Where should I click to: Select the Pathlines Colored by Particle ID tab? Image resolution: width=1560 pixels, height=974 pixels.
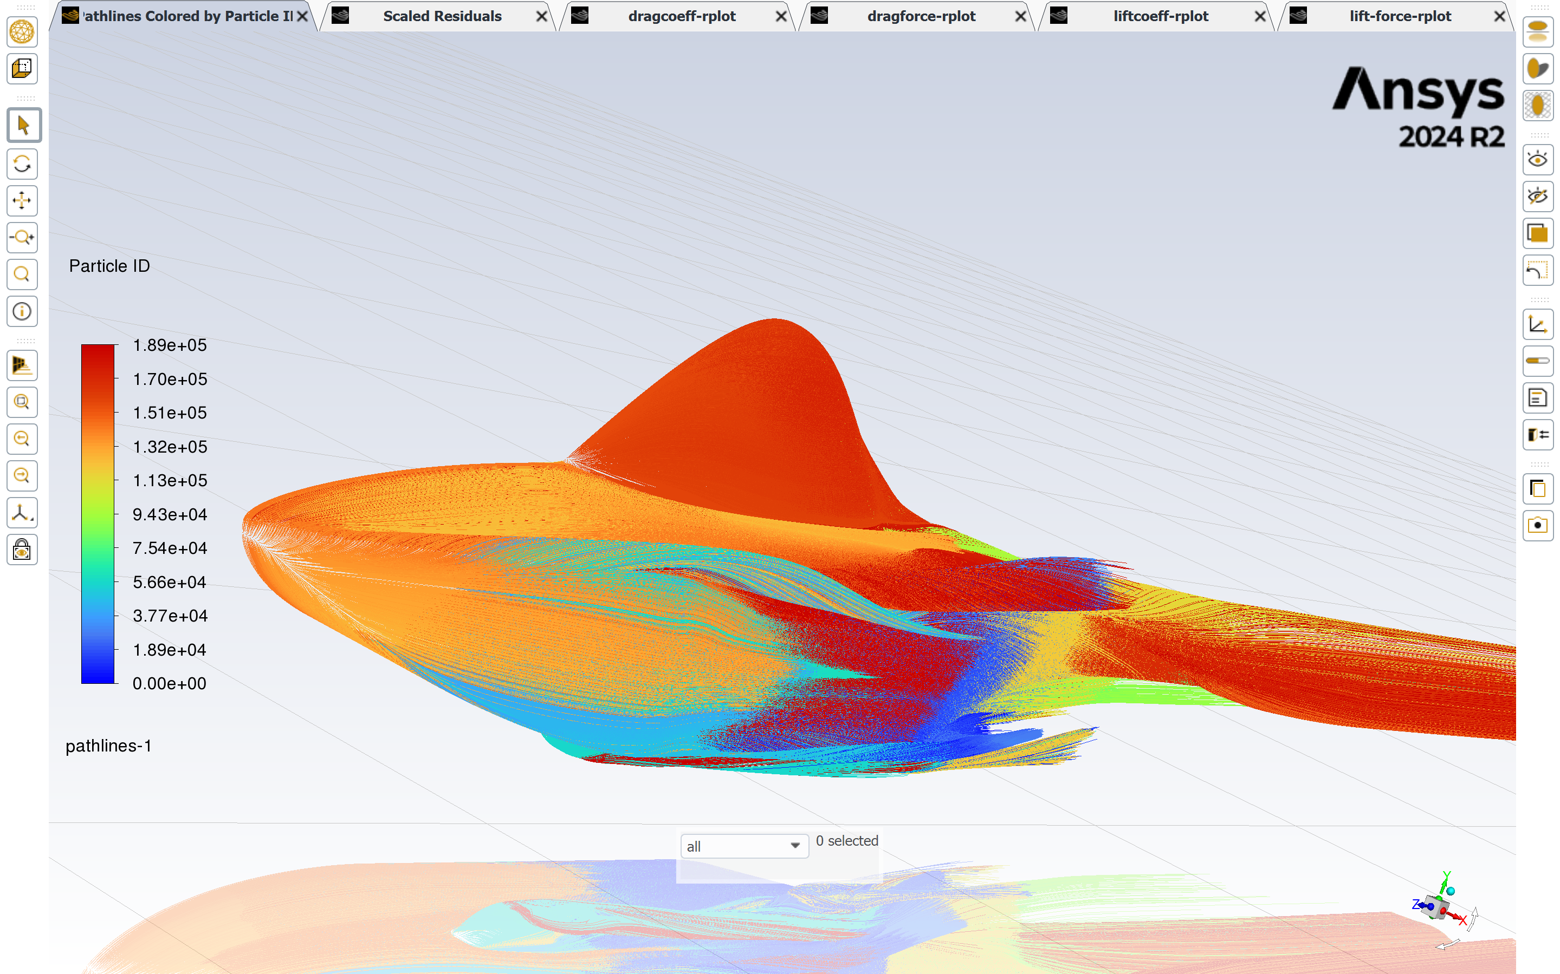[187, 16]
